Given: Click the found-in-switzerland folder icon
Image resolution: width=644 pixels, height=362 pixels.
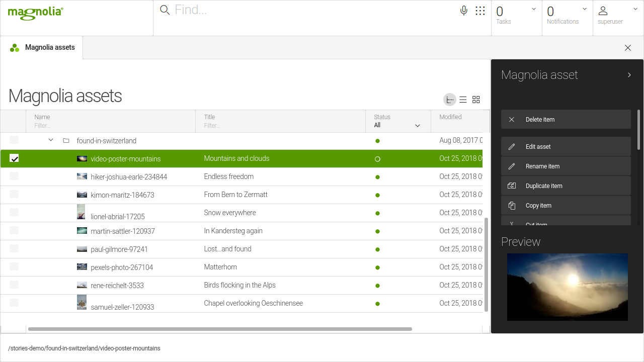Looking at the screenshot, I should click(x=66, y=141).
